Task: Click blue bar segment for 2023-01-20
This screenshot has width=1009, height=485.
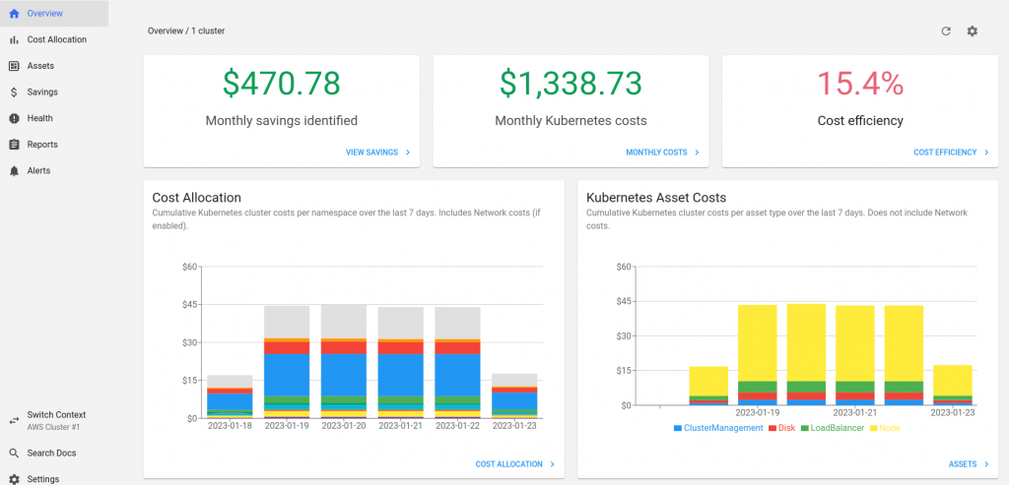Action: (344, 375)
